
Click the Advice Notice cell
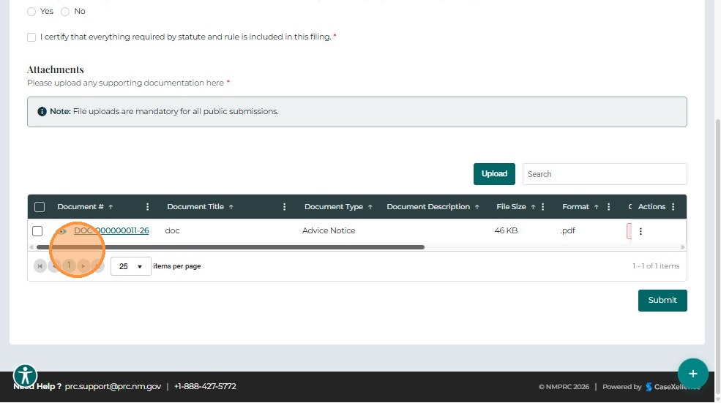coord(329,230)
